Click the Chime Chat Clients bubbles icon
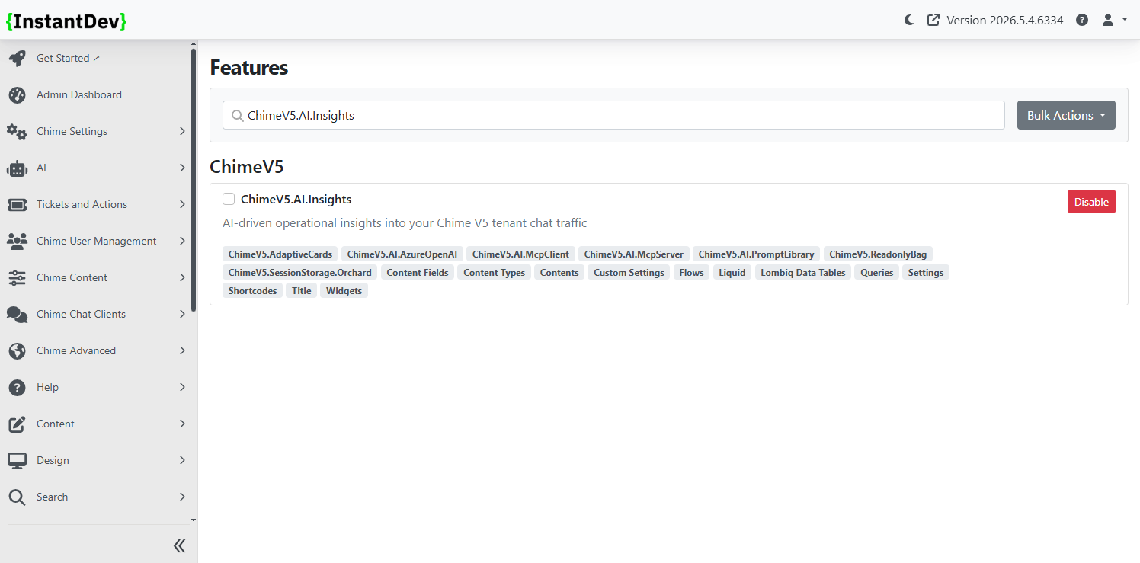 17,314
